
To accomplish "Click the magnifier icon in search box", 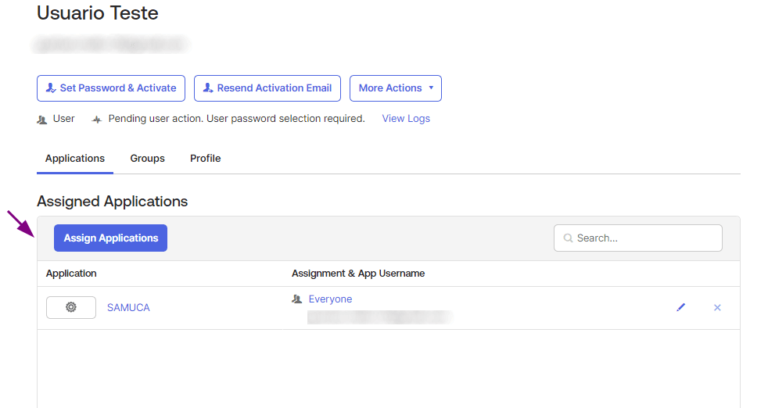I will (568, 238).
